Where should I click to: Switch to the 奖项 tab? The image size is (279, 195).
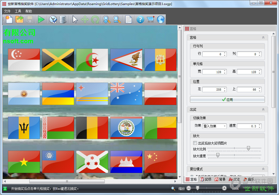coord(205,179)
